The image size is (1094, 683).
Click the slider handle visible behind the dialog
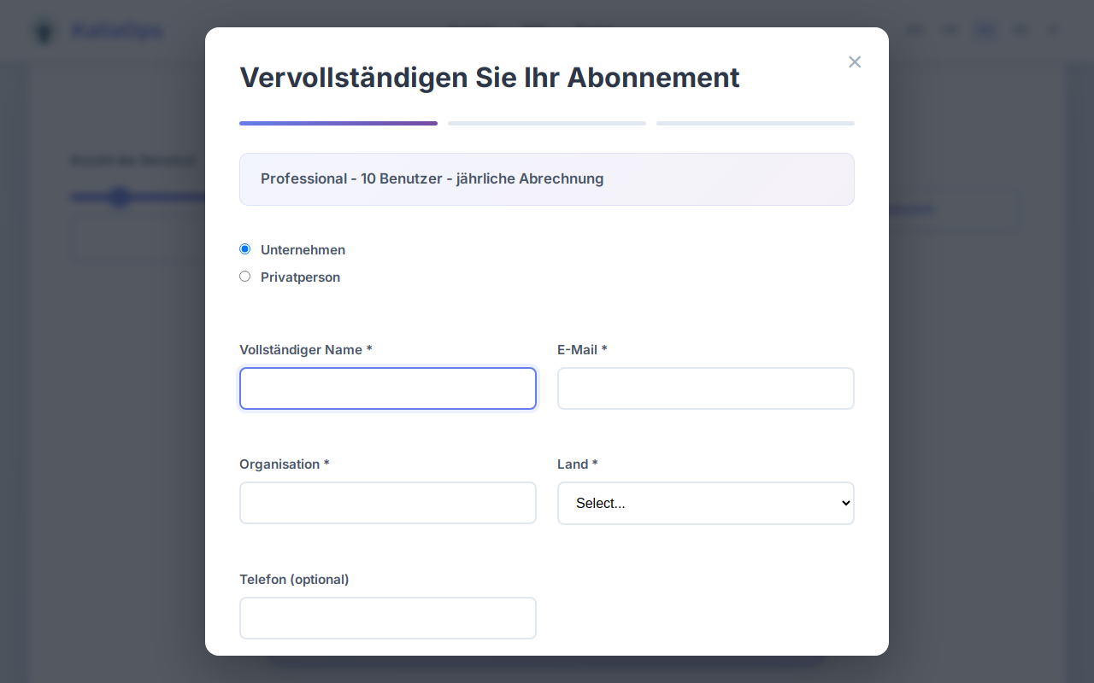click(x=120, y=197)
